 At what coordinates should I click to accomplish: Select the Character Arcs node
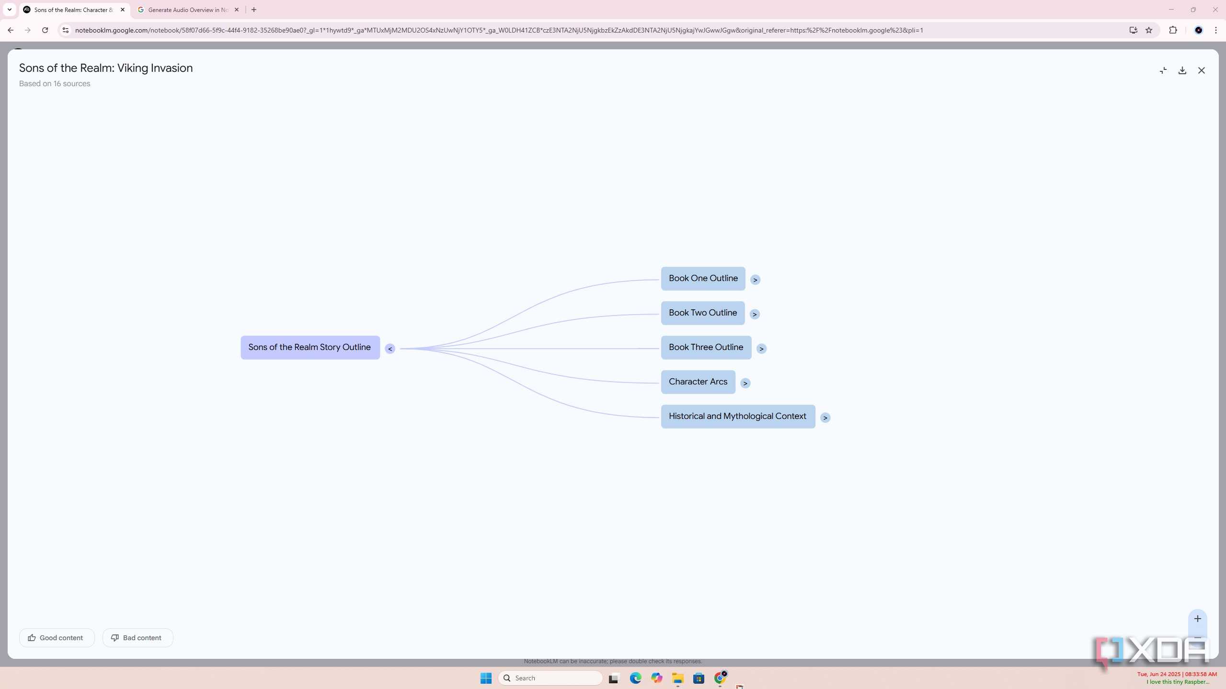coord(698,382)
